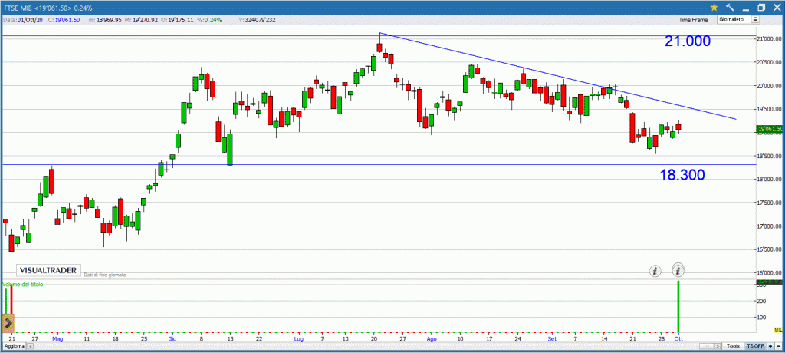785x353 pixels.
Task: Click the tall green volume bar at Ott
Action: point(678,306)
